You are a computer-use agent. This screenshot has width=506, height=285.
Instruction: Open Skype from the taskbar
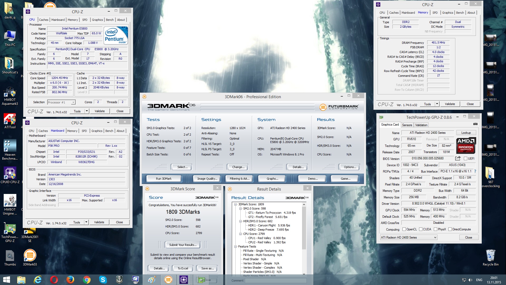pos(103,280)
